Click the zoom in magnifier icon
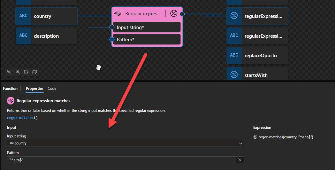Viewport: 335px width, 170px height. coord(18,72)
